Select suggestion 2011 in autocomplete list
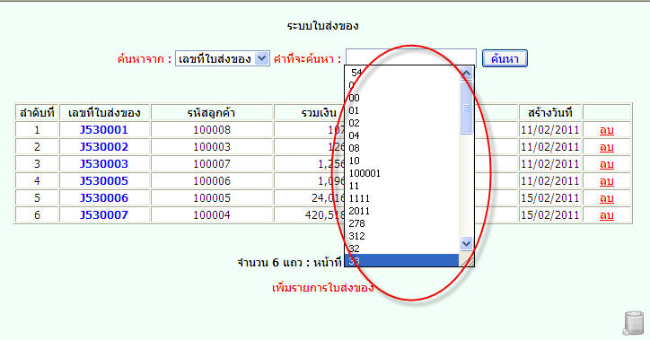This screenshot has width=650, height=340. tap(402, 211)
